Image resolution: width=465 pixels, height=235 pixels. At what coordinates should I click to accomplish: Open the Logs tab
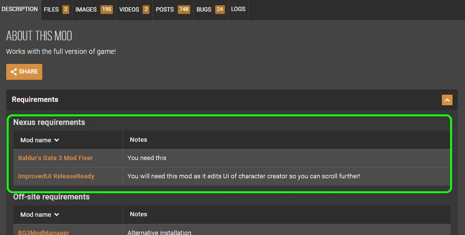238,9
